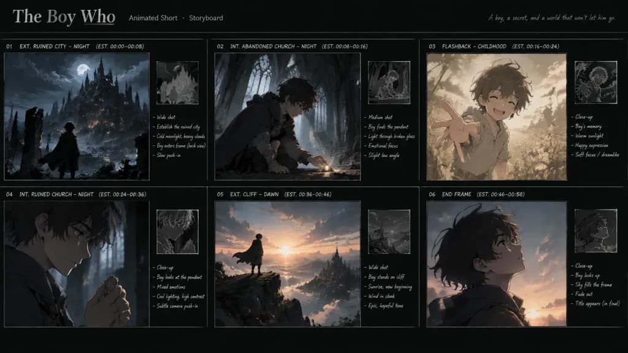Click the "(EST. 00:00–00:08)" timecode
The image size is (628, 353).
pyautogui.click(x=120, y=47)
